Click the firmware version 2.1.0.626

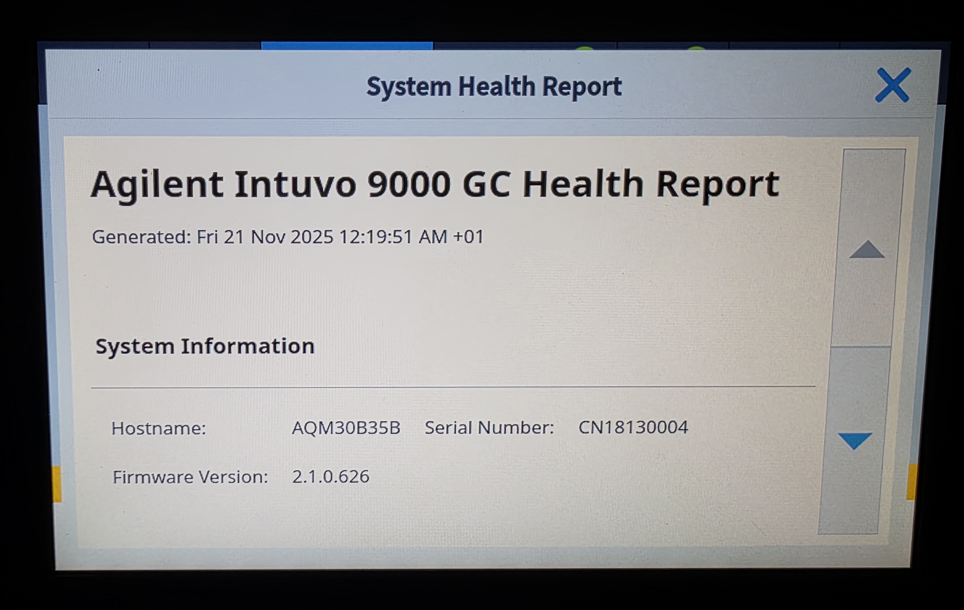click(330, 477)
